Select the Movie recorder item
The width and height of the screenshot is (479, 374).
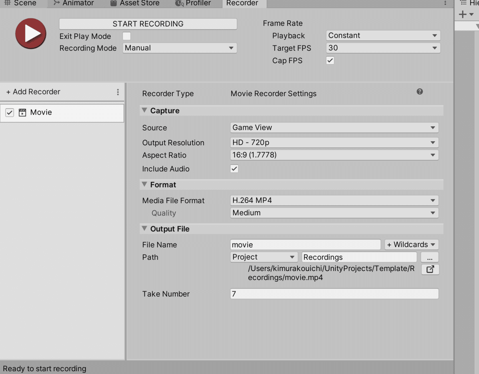(x=62, y=113)
